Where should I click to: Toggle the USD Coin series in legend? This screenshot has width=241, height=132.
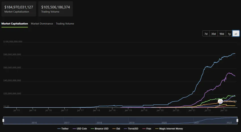coord(80,129)
